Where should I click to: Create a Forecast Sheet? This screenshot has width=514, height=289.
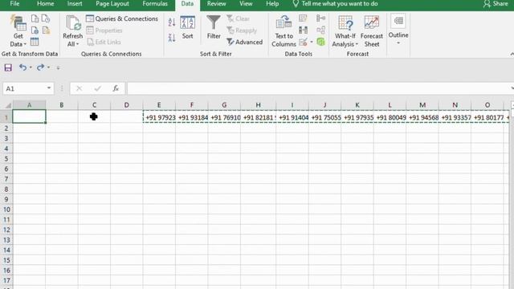372,31
